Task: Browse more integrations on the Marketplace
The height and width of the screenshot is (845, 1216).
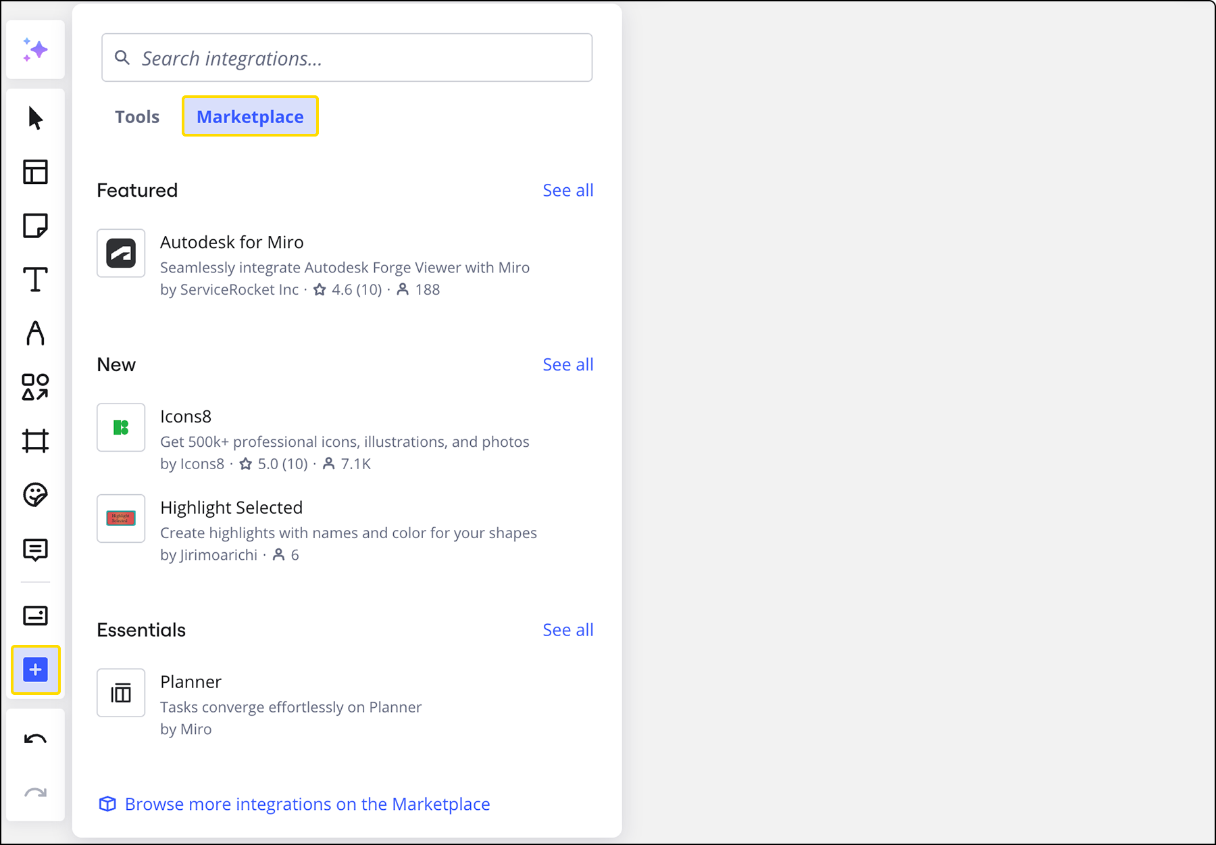Action: (x=307, y=804)
